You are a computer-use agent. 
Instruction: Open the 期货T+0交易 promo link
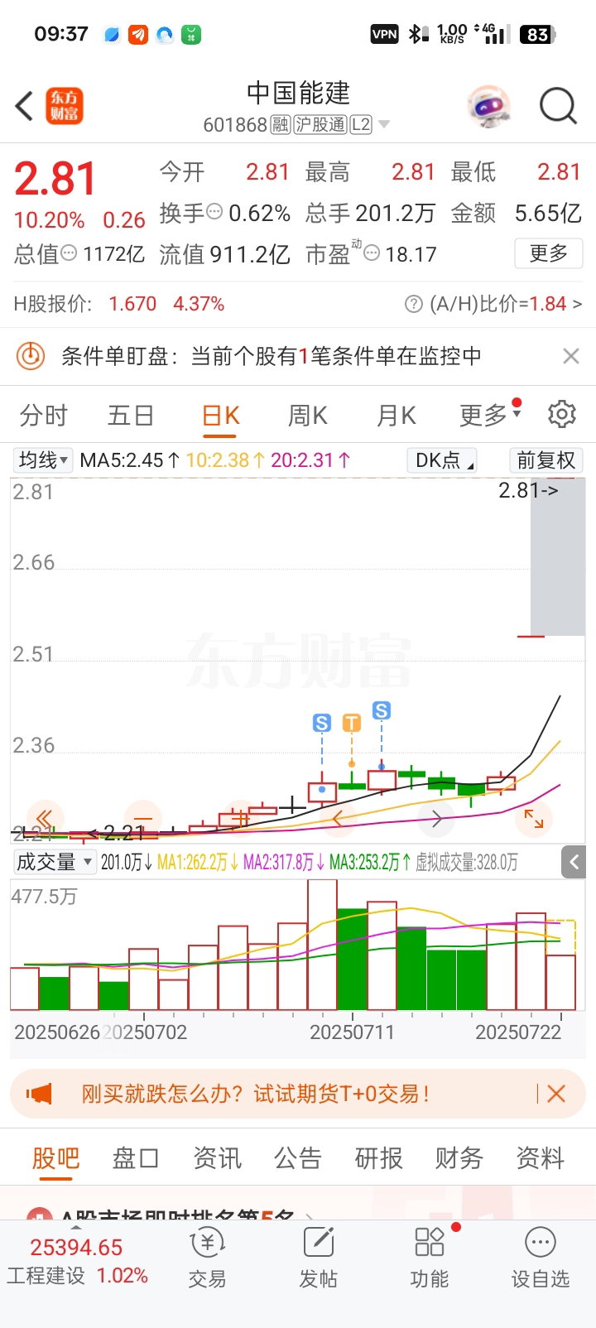[255, 1094]
